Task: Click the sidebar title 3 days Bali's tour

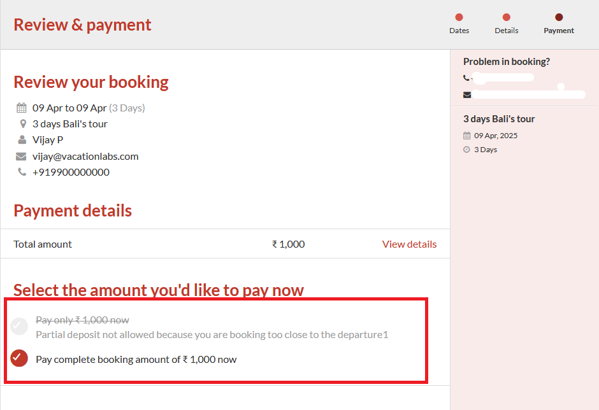Action: pos(499,119)
